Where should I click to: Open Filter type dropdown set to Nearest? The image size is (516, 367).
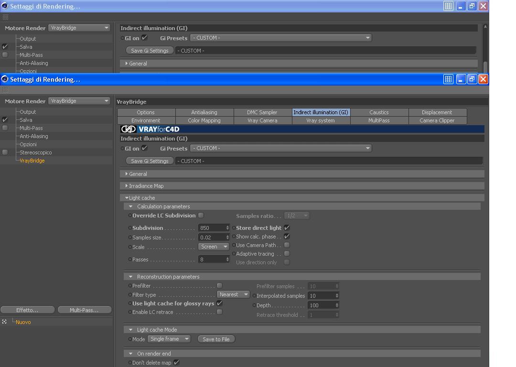[x=233, y=294]
